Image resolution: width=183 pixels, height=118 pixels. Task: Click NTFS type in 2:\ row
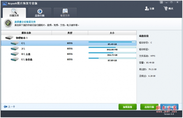[70, 49]
